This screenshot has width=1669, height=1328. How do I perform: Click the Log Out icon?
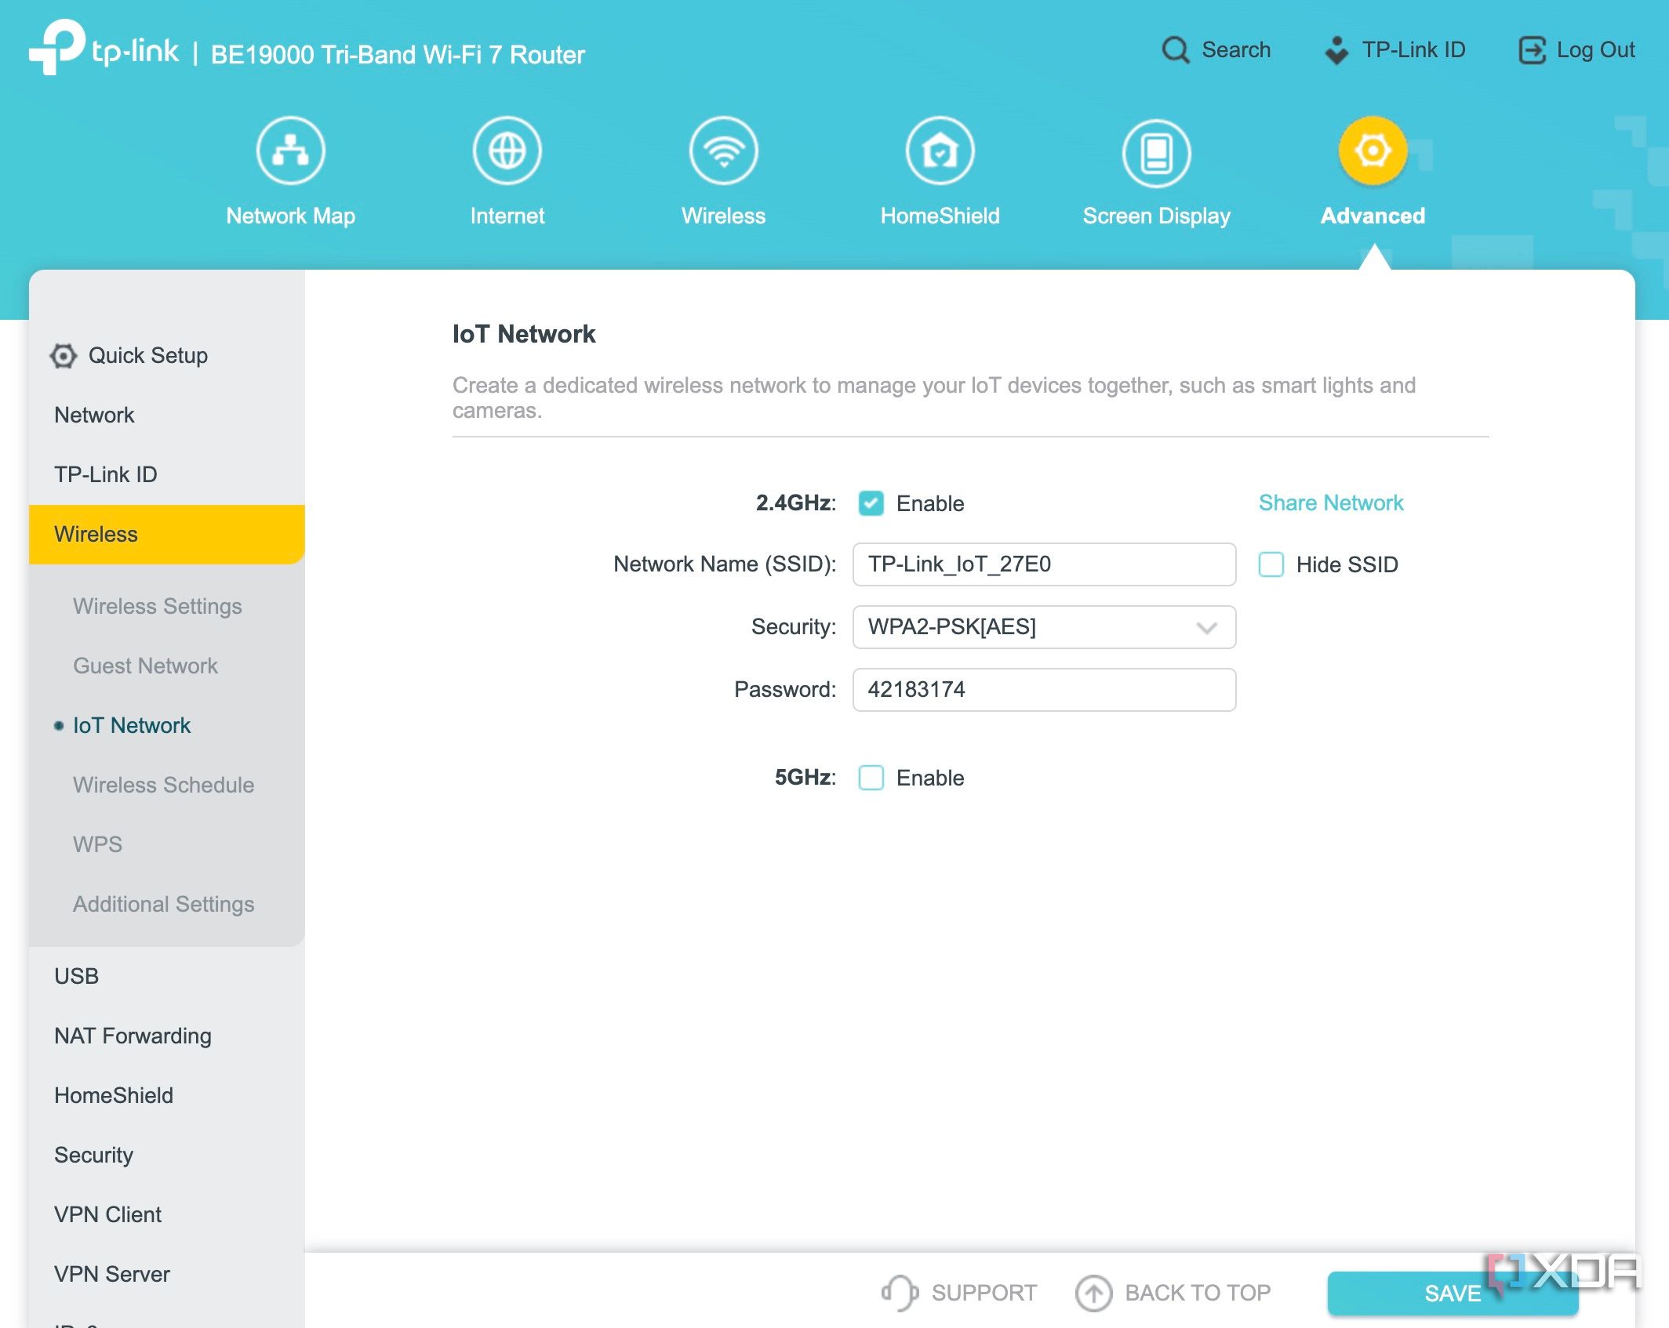(1532, 50)
